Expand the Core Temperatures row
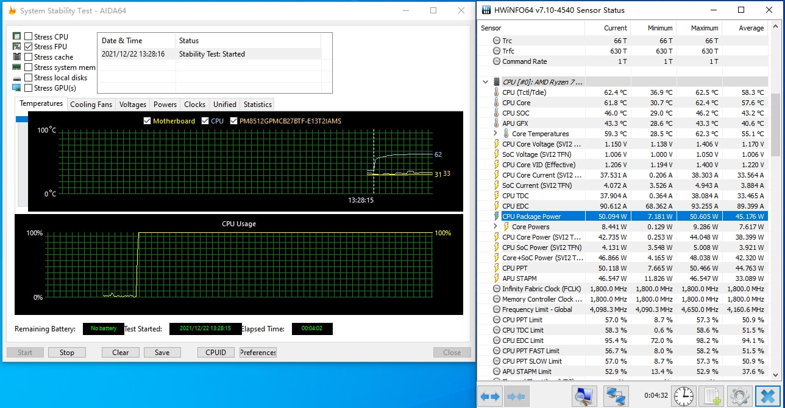 496,134
